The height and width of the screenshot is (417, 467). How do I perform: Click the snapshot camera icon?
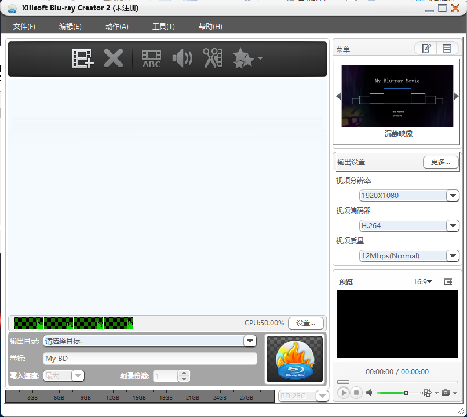445,393
